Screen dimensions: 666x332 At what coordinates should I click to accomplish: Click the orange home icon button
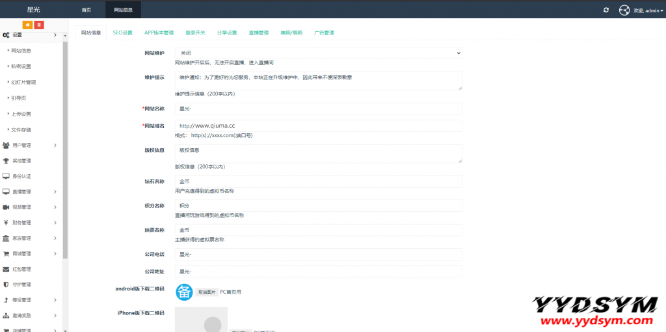pyautogui.click(x=29, y=25)
